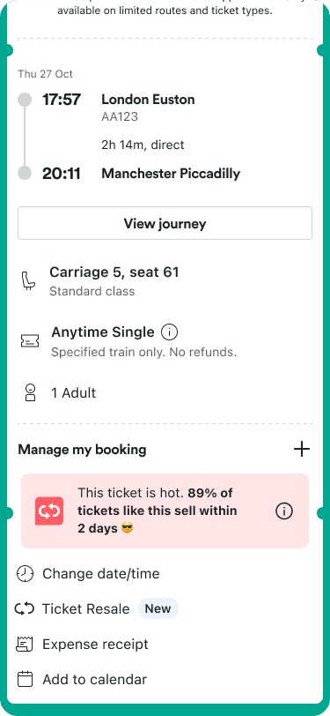The image size is (330, 716).
Task: Click the calendar icon beside Add to calendar
Action: pos(25,679)
